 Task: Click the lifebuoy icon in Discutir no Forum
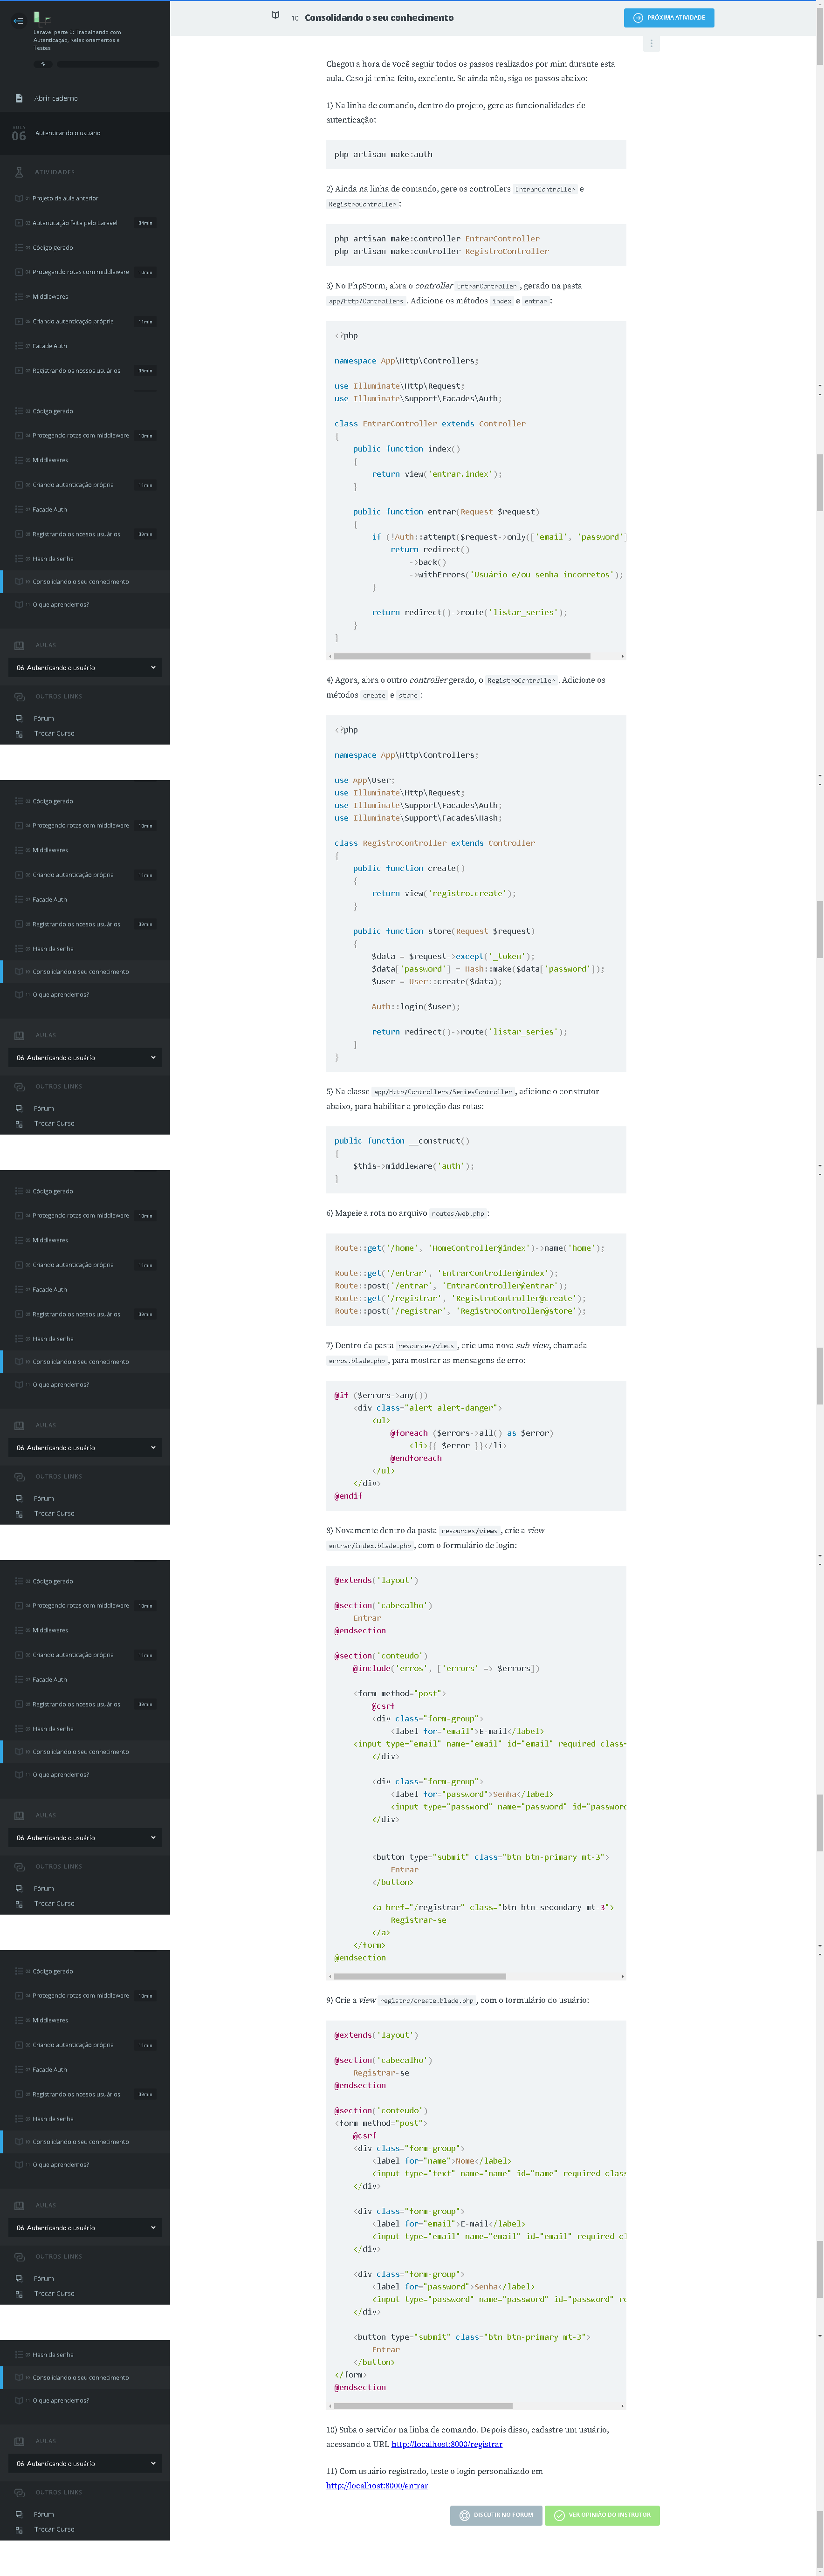[x=464, y=2514]
